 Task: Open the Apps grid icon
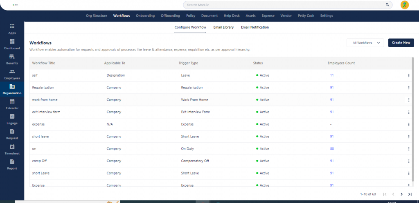(12, 26)
